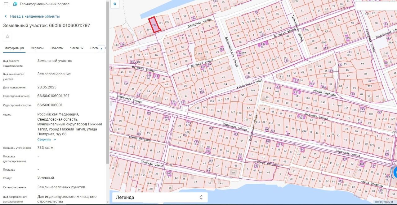Click parcel 292 on the map
The width and height of the screenshot is (397, 205).
click(x=323, y=102)
